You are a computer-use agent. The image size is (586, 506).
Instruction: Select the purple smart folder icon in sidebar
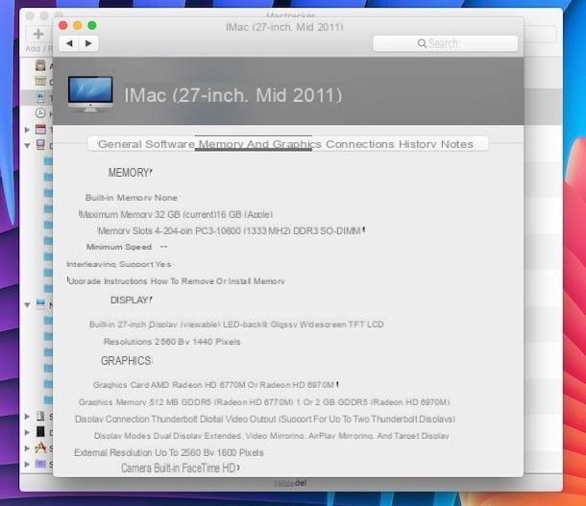click(40, 464)
